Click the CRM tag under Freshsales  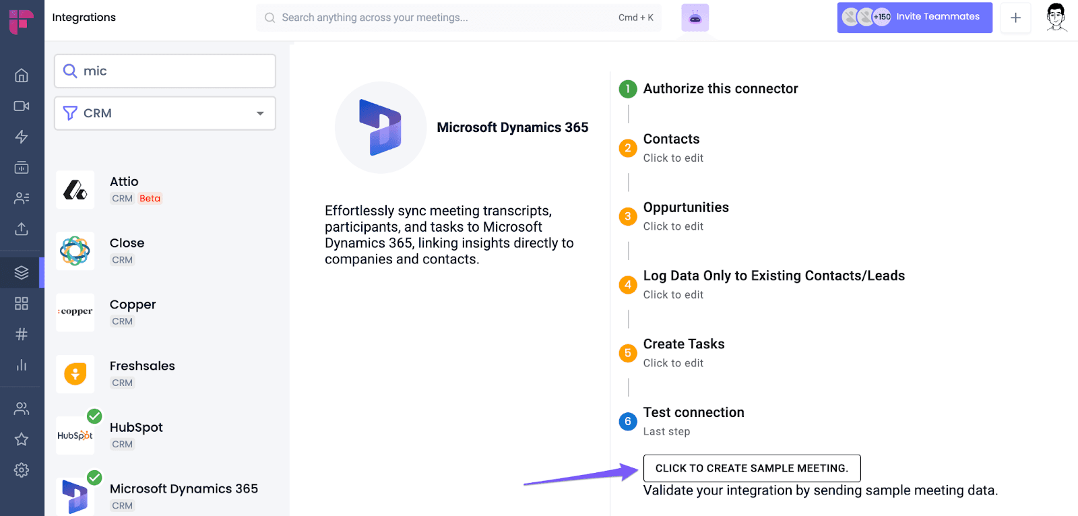click(123, 383)
